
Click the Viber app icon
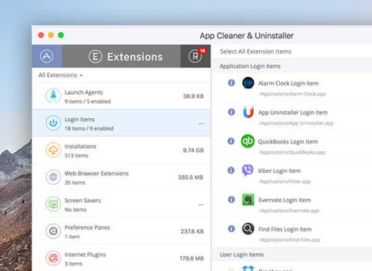click(x=247, y=170)
